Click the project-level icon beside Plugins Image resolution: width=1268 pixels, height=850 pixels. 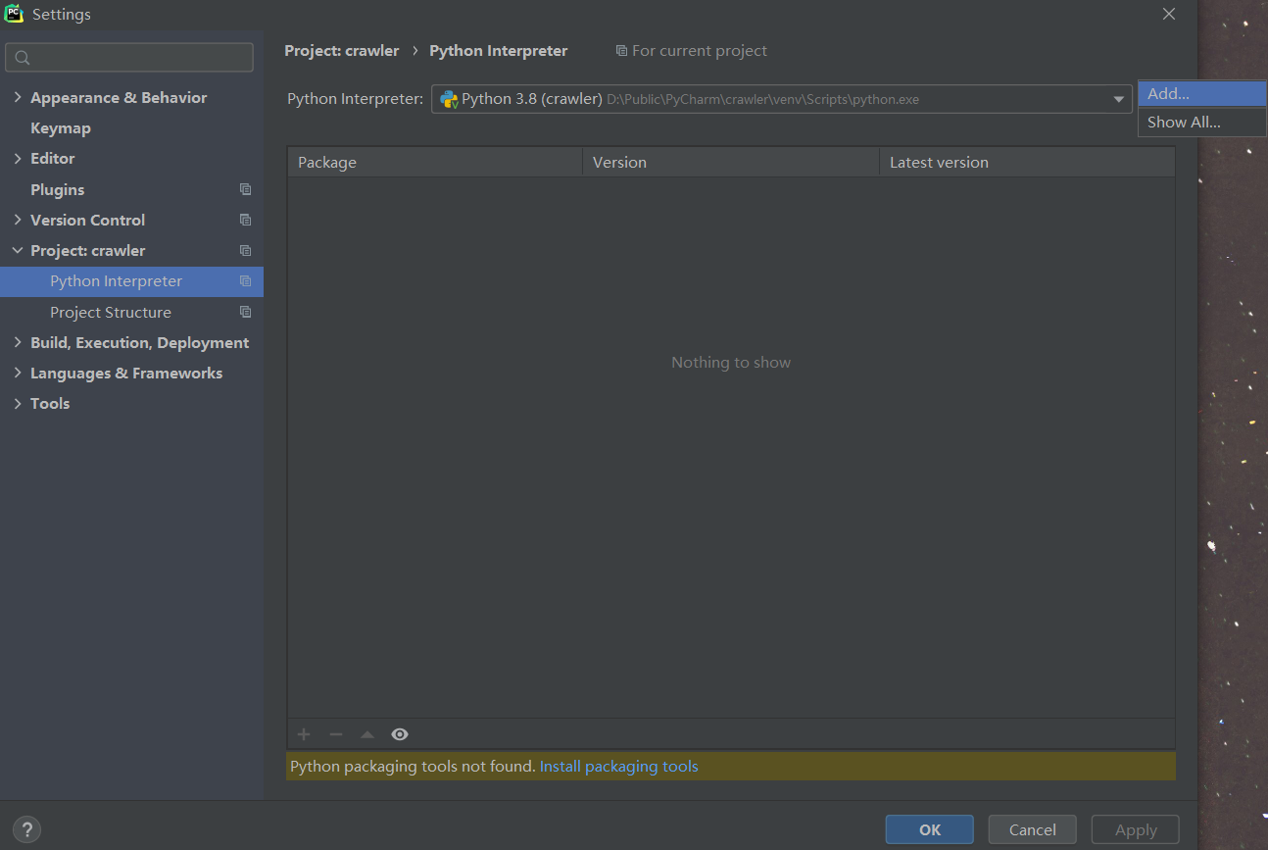(x=245, y=189)
